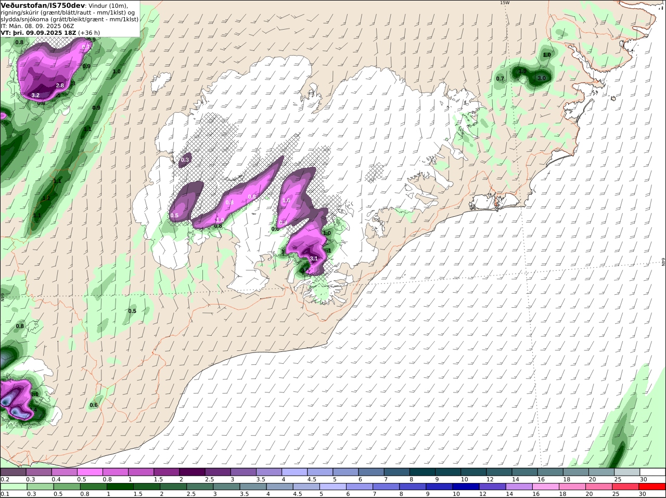
Task: Click the 'rigning/skúrir' legend description line
Action: (68, 12)
